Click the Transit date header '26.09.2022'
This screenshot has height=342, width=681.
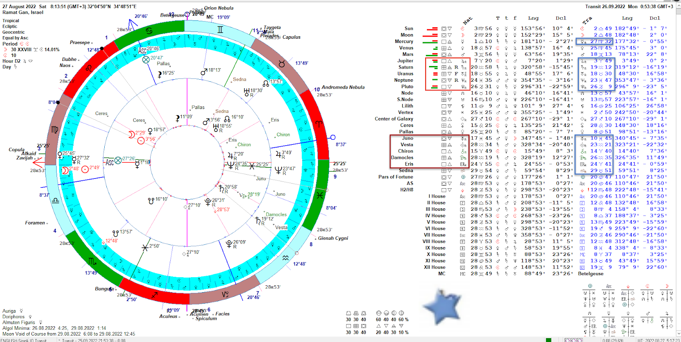[x=613, y=6]
